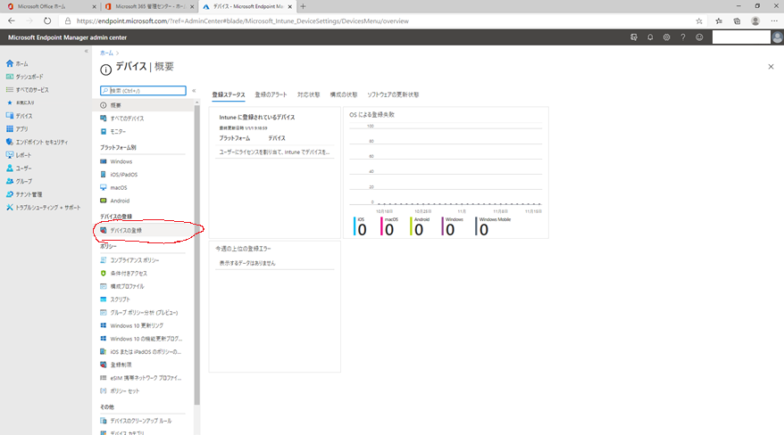Click the Windows legend entry in chart
Image resolution: width=784 pixels, height=435 pixels.
click(453, 226)
